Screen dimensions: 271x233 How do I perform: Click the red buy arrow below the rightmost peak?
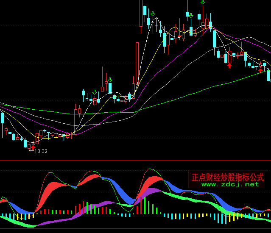229,65
